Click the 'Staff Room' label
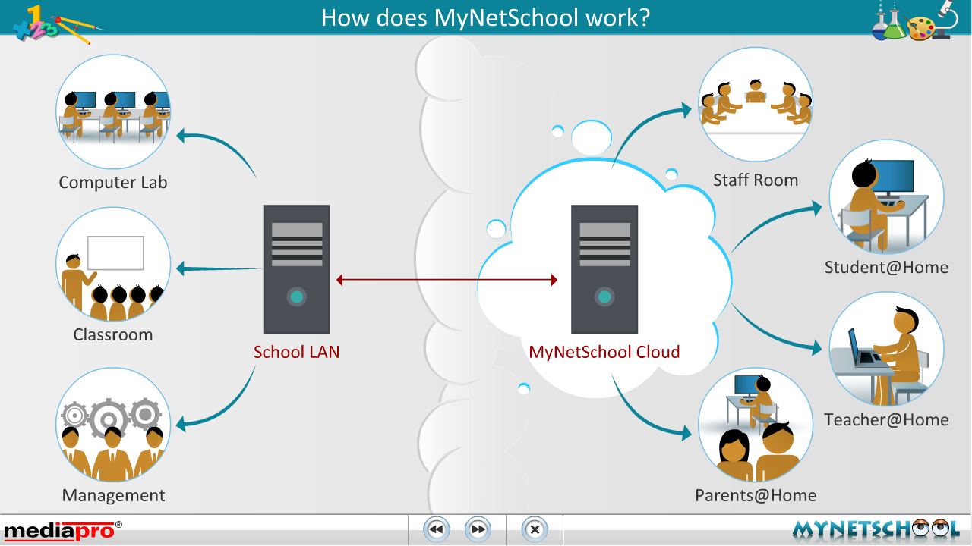The height and width of the screenshot is (546, 972). (756, 180)
